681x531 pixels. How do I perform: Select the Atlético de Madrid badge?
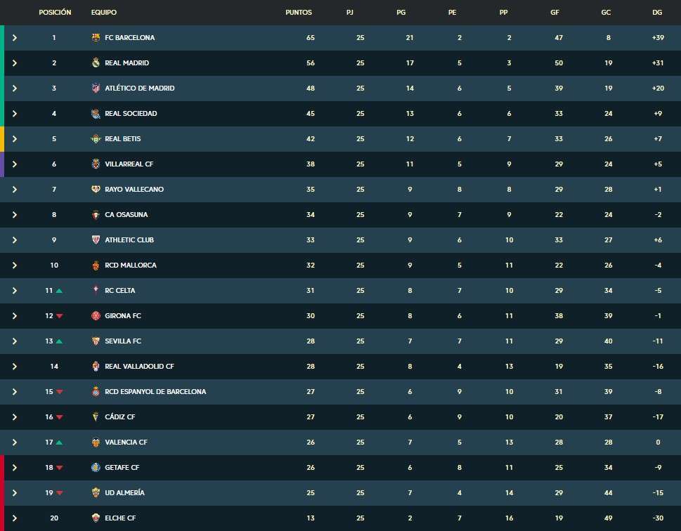click(x=96, y=88)
